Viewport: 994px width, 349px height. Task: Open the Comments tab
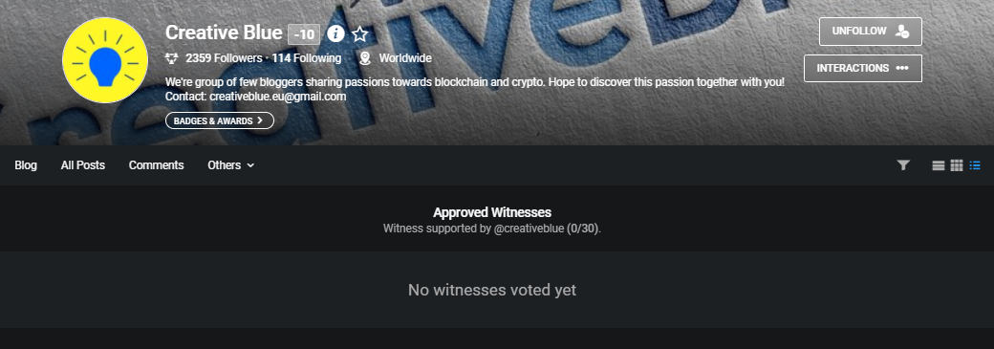point(157,165)
